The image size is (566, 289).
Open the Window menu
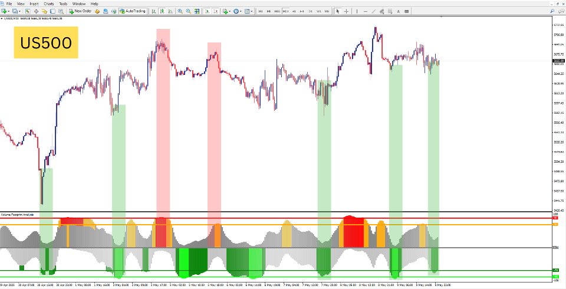(x=79, y=4)
